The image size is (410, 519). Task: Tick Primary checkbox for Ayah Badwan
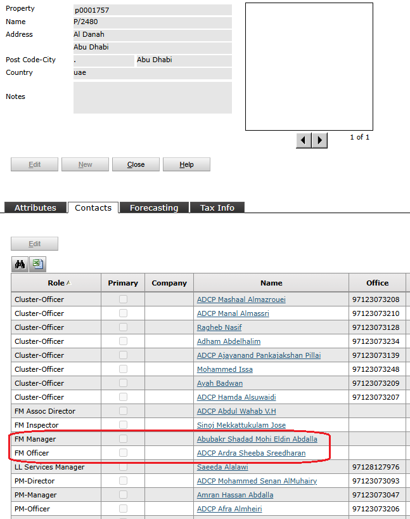tap(123, 383)
